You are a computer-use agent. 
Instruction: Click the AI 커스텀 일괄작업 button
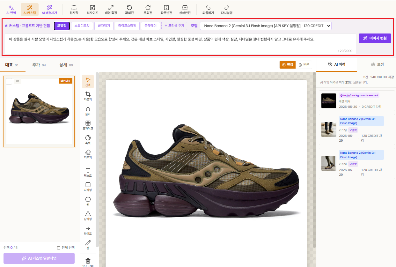(39, 258)
